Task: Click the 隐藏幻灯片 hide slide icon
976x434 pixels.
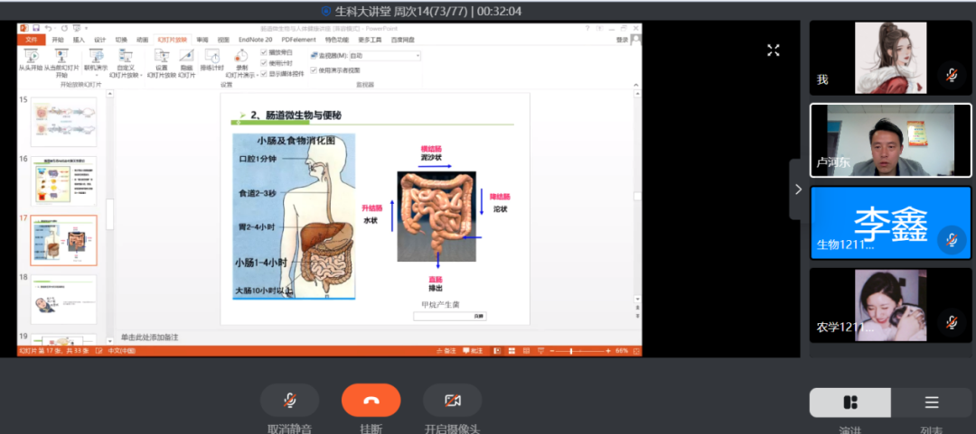Action: pos(186,55)
